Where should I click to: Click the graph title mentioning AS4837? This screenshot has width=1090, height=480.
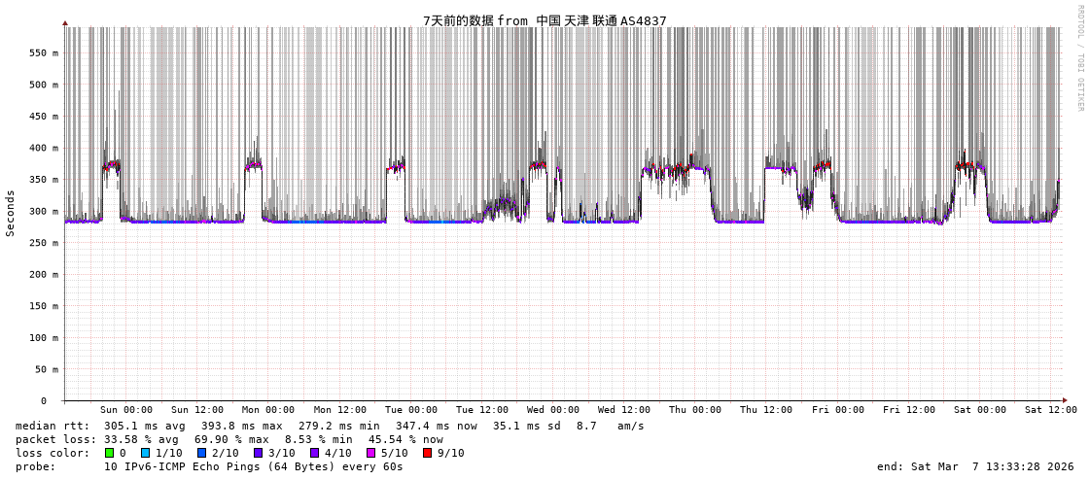pyautogui.click(x=545, y=20)
